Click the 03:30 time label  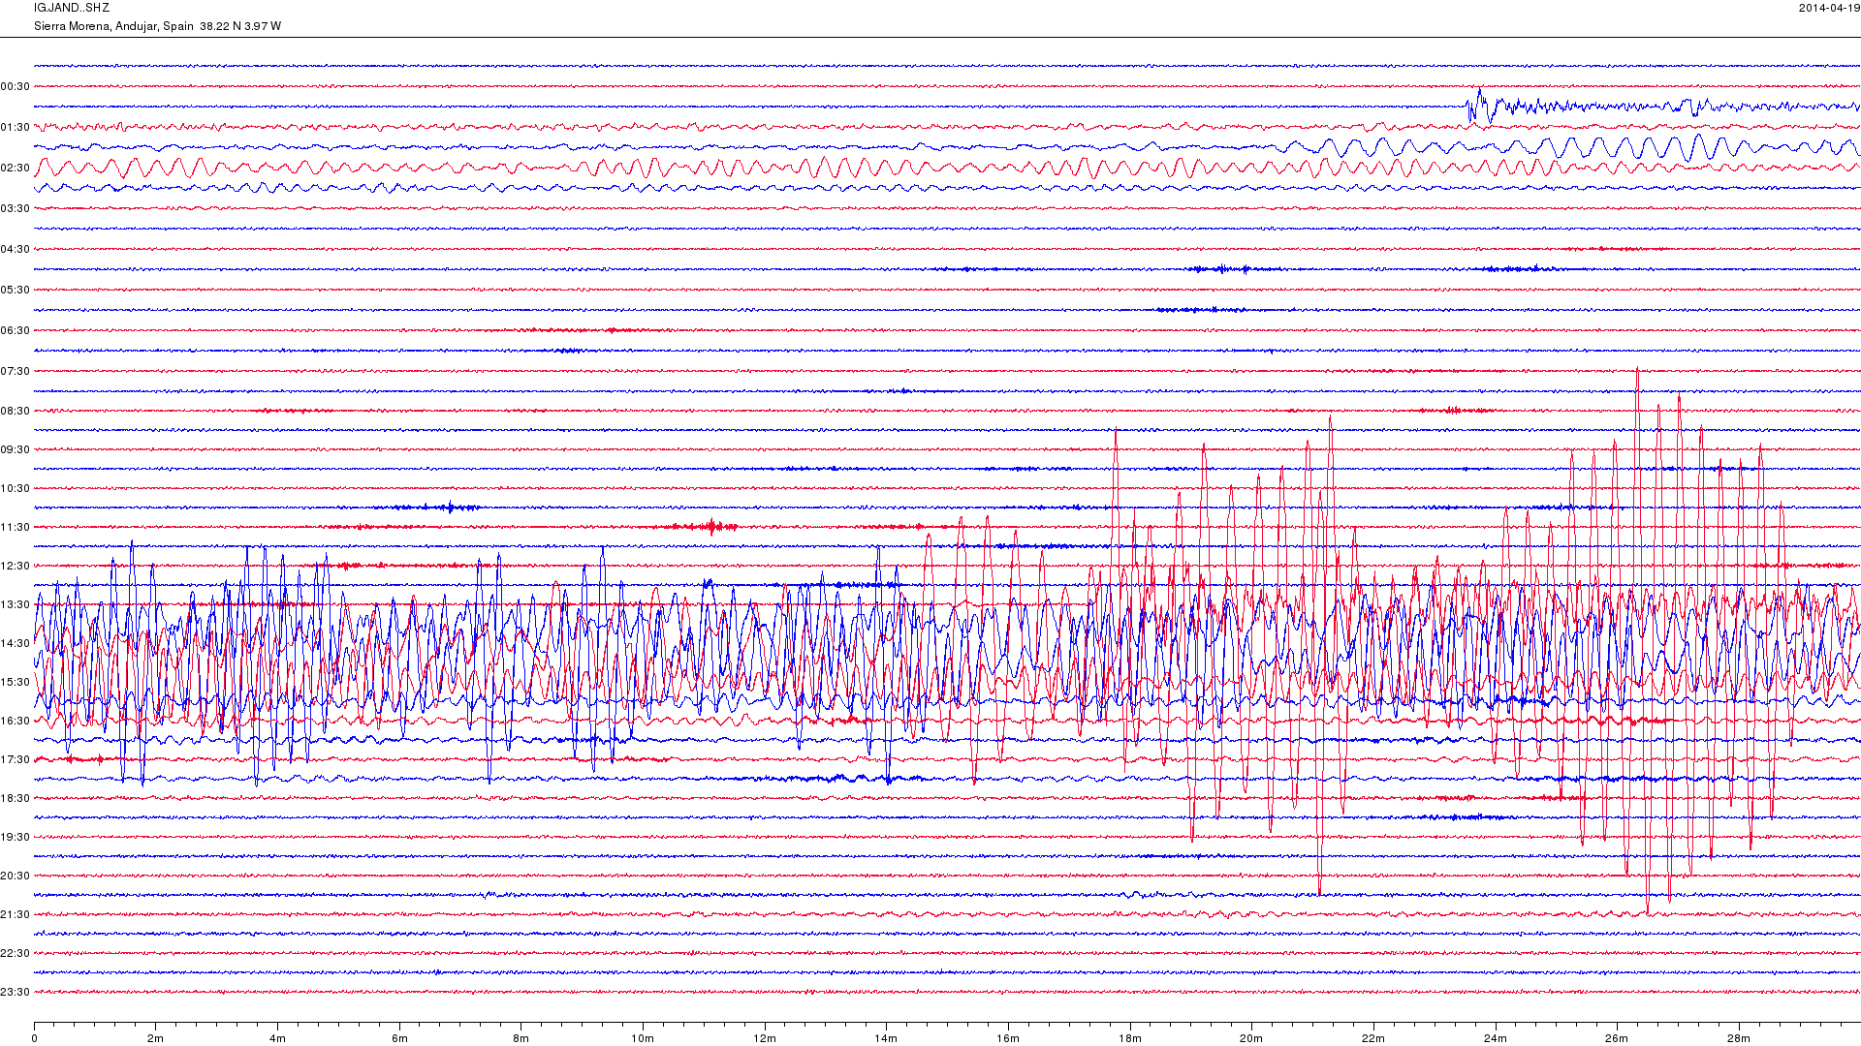16,209
